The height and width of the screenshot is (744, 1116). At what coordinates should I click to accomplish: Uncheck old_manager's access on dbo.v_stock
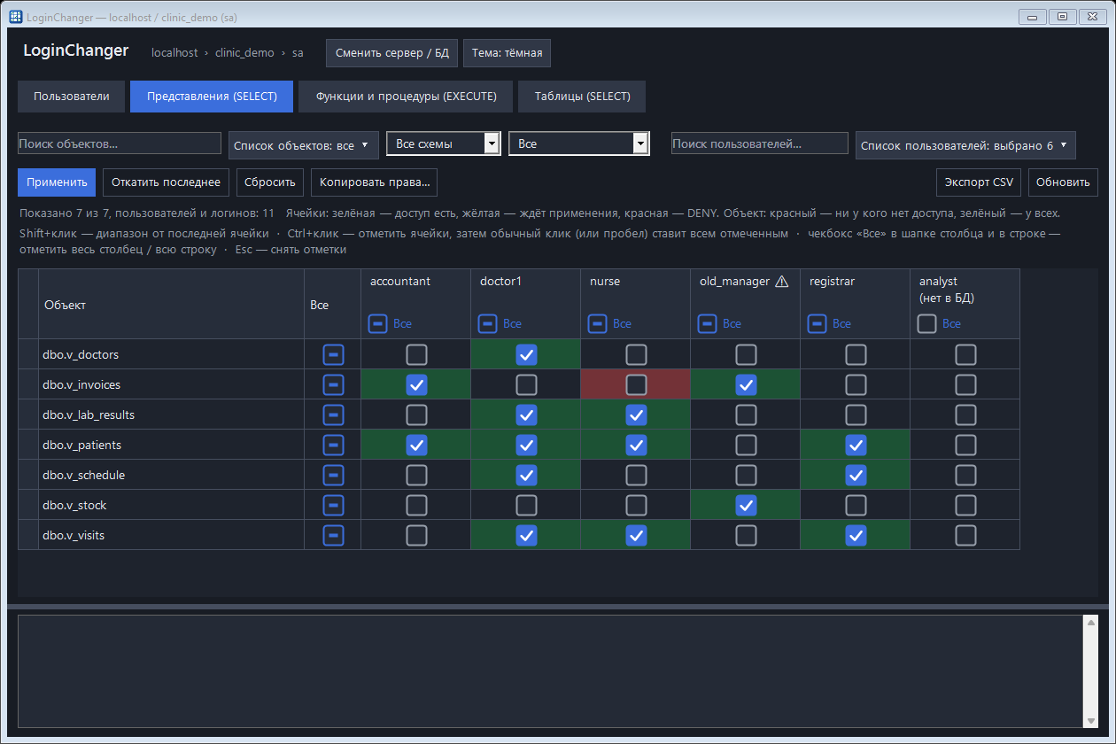[746, 506]
